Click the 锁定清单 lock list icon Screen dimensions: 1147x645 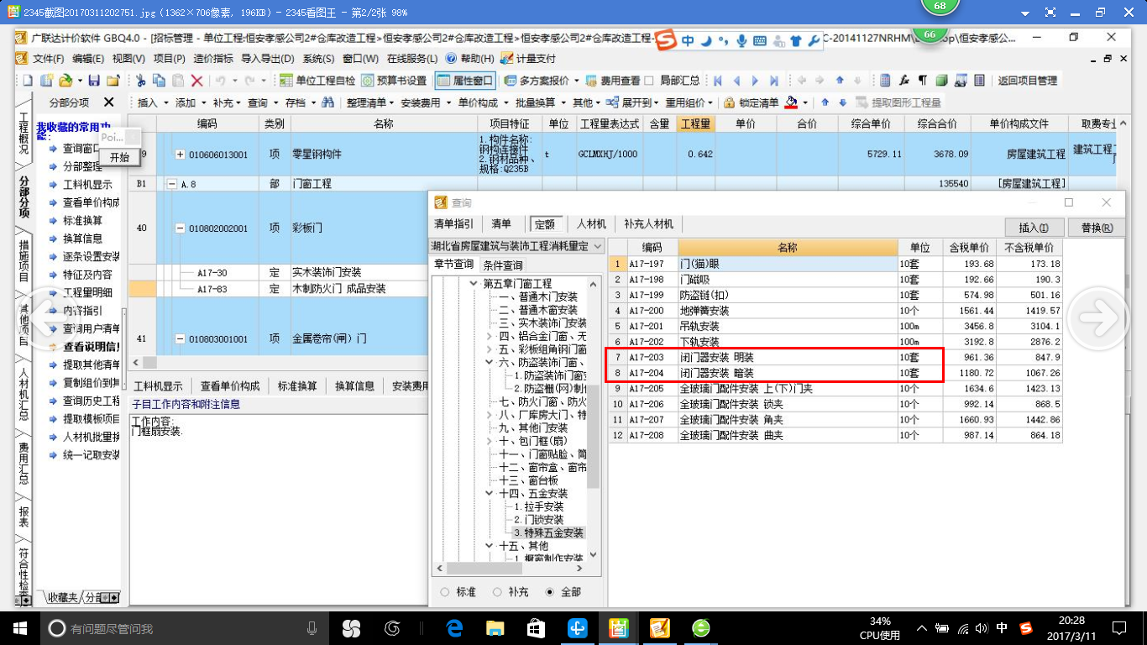click(x=727, y=102)
